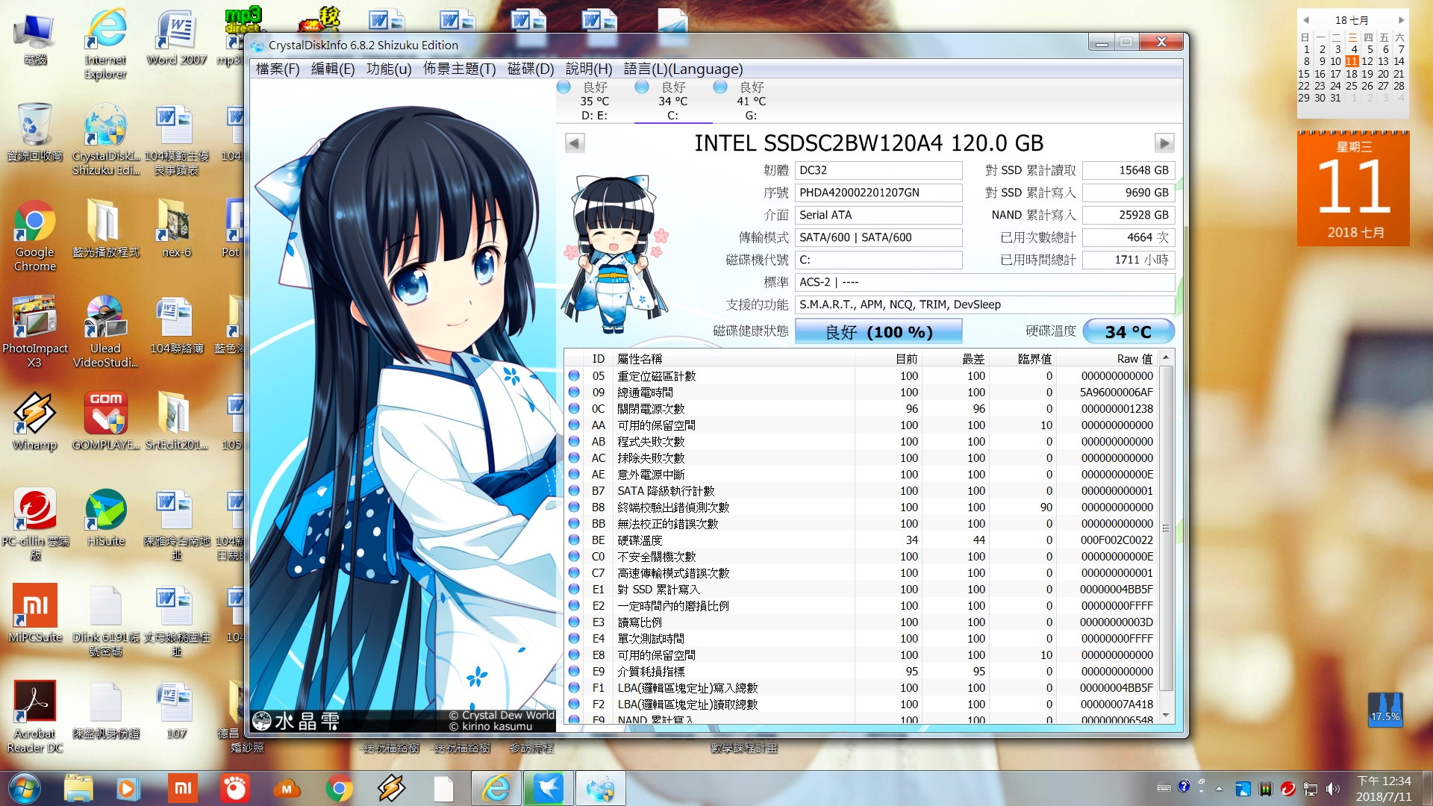The width and height of the screenshot is (1433, 806).
Task: Click the SATA/600 transfer mode field
Action: 878,237
